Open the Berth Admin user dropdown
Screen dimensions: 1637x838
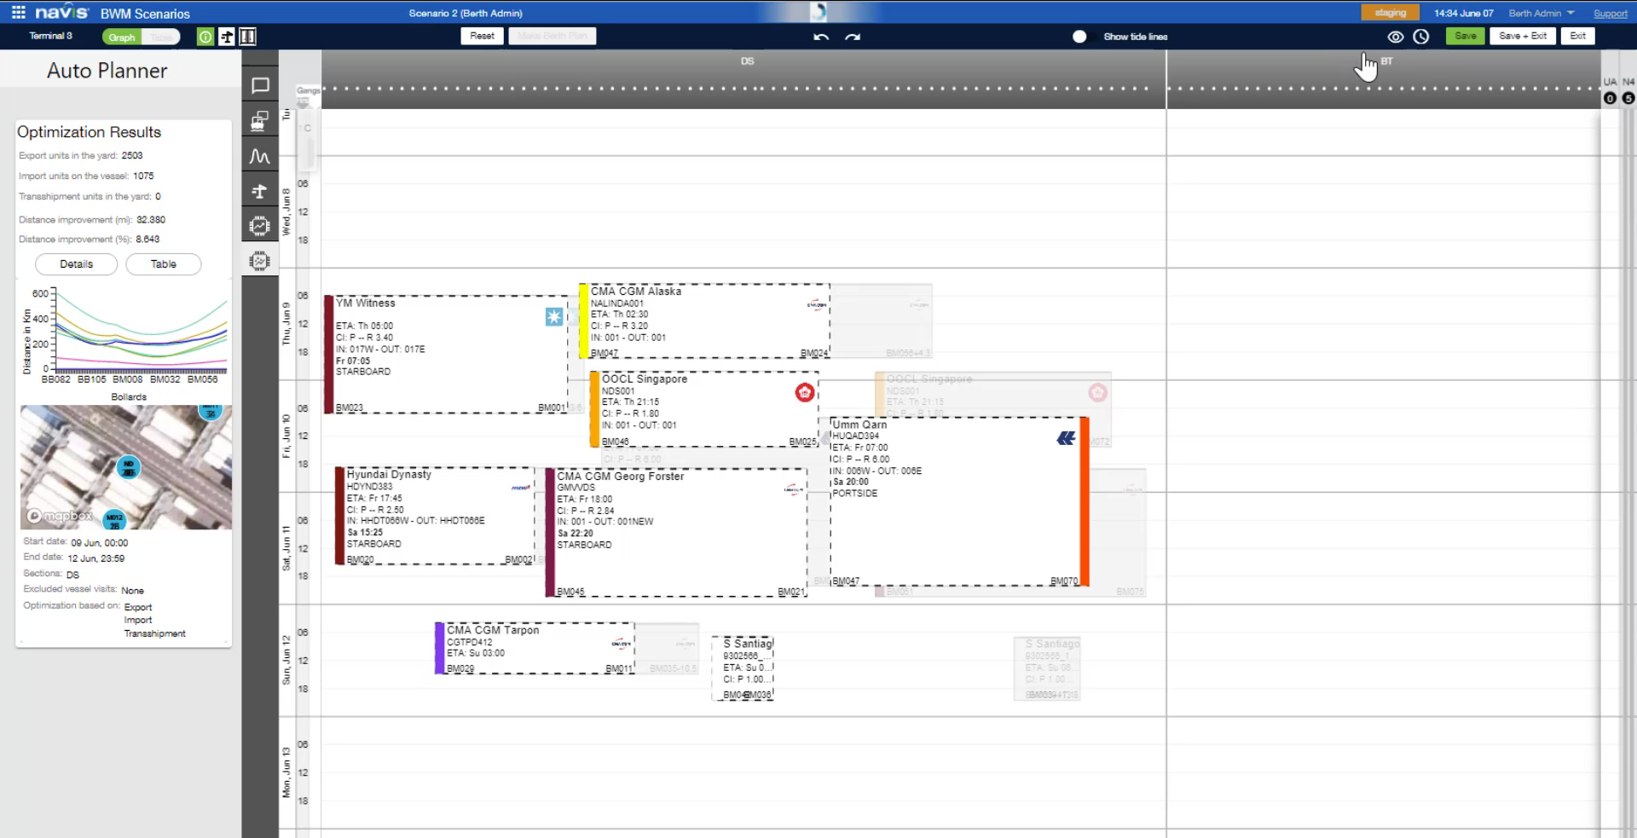(x=1540, y=13)
